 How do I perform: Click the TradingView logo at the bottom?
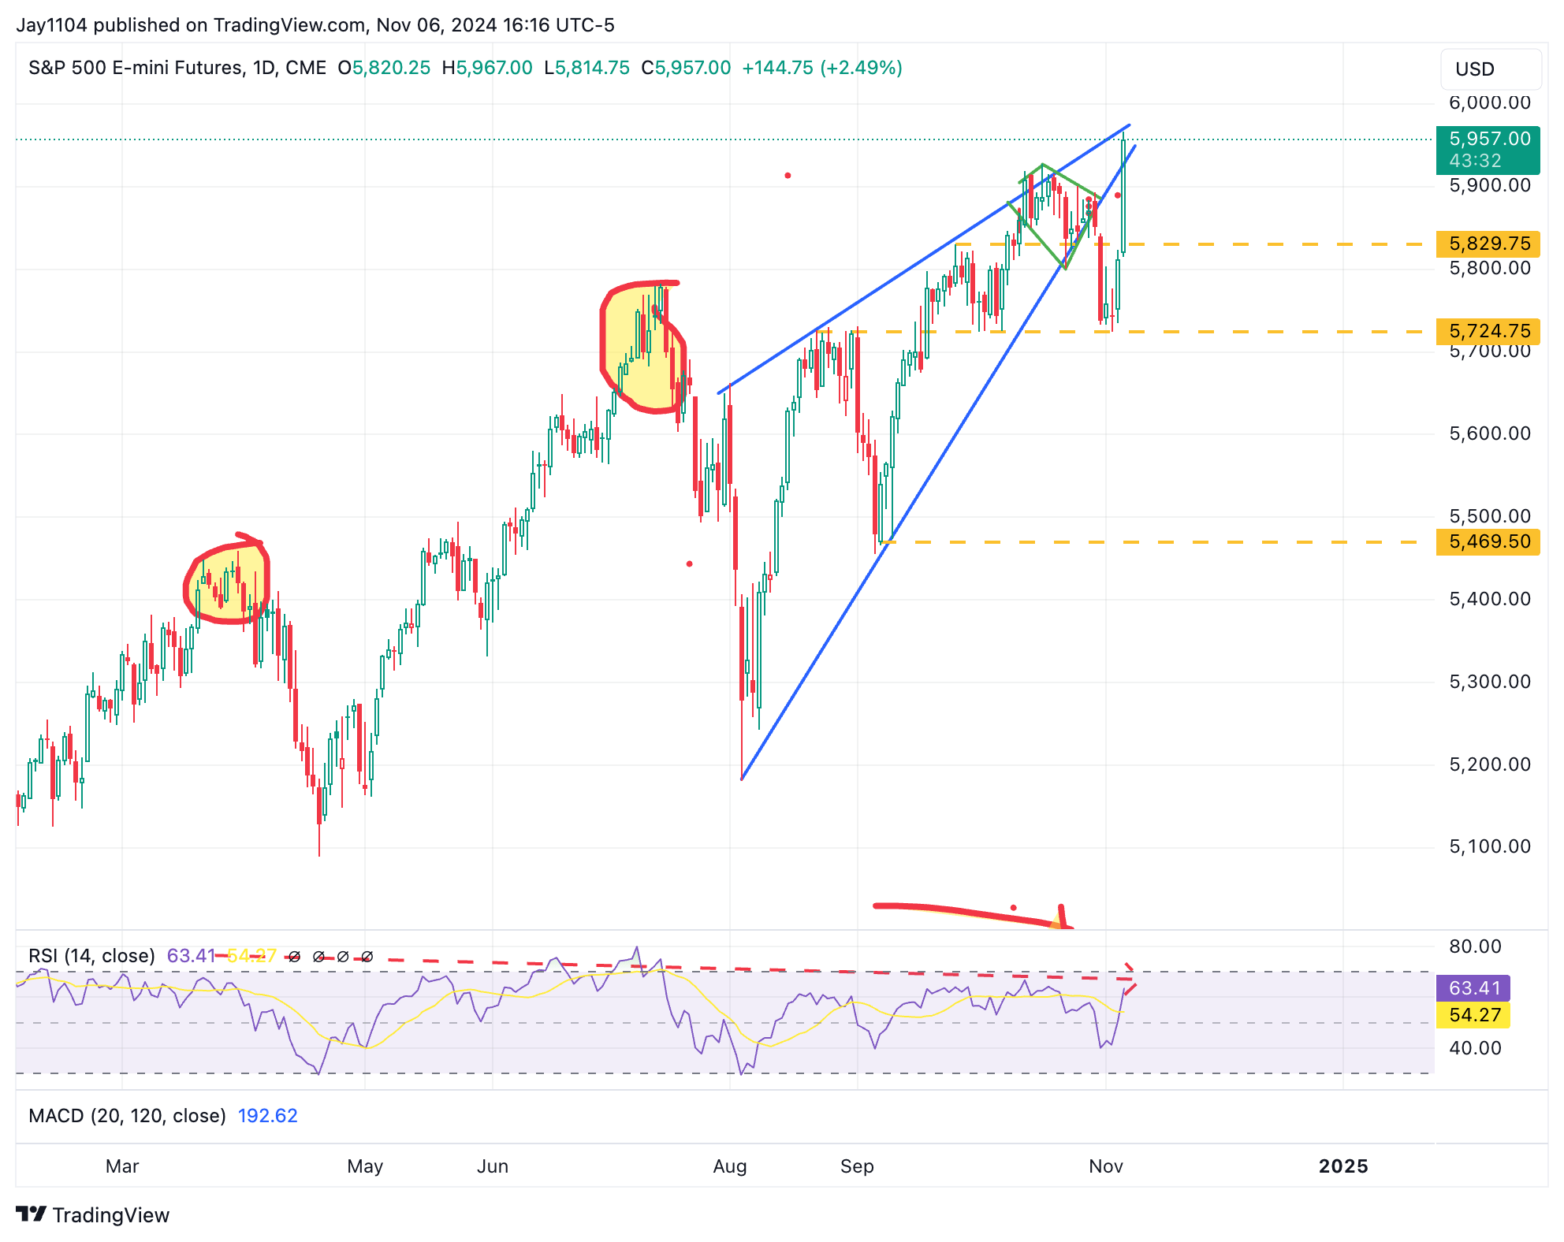pyautogui.click(x=93, y=1215)
